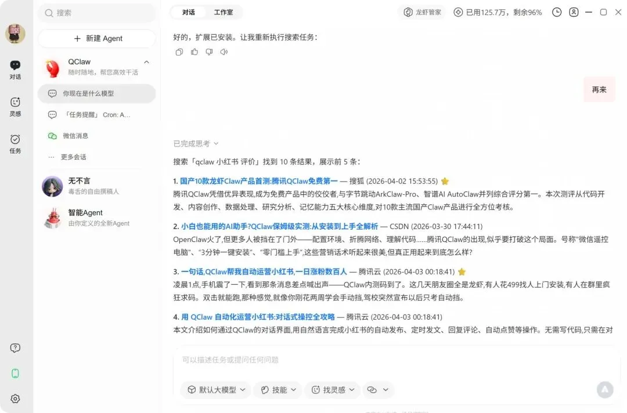Open the 默认大模型 model dropdown
The height and width of the screenshot is (413, 627).
(x=216, y=390)
